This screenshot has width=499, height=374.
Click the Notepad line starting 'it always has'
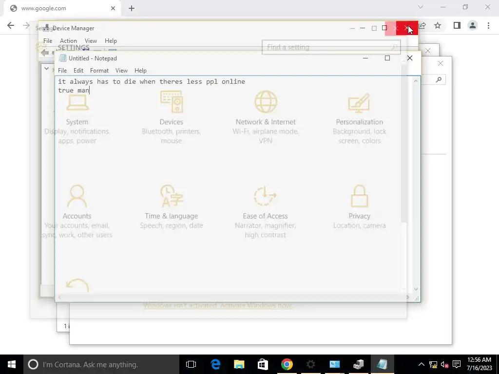(152, 82)
